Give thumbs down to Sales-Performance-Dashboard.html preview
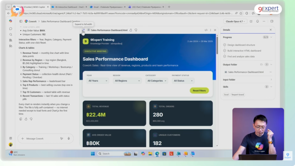The width and height of the screenshot is (295, 166). (136, 30)
